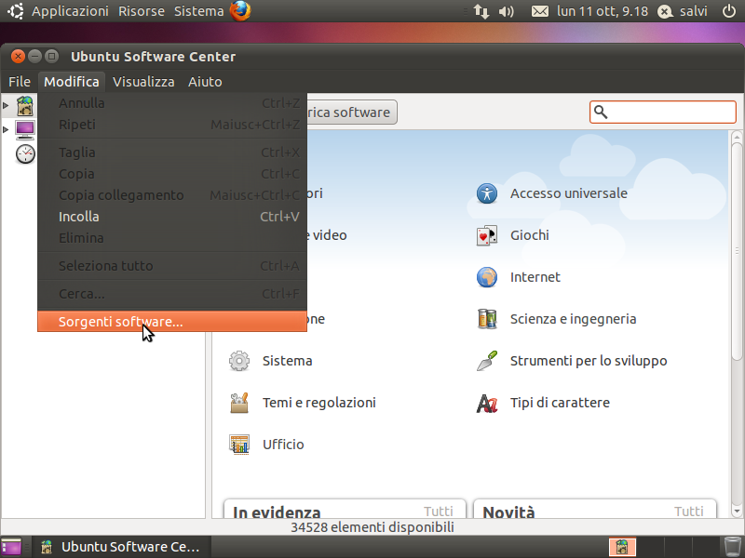The width and height of the screenshot is (745, 558).
Task: Open the trash icon in bottom panel
Action: [732, 547]
